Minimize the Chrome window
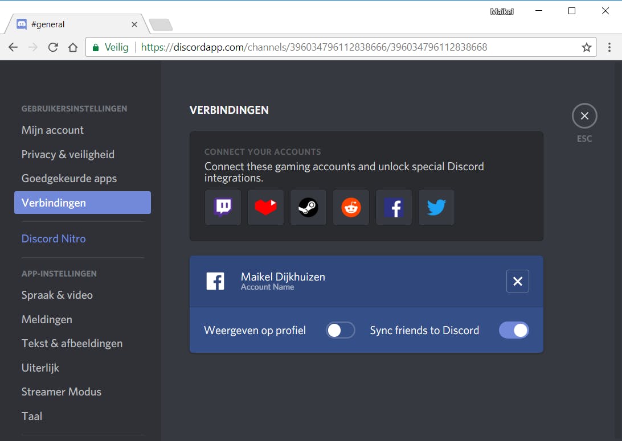 tap(539, 11)
